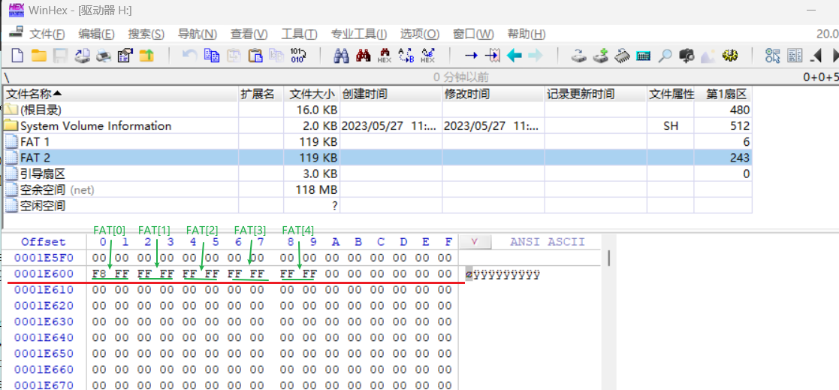
Task: Open the 搜索(S) menu
Action: tap(146, 35)
